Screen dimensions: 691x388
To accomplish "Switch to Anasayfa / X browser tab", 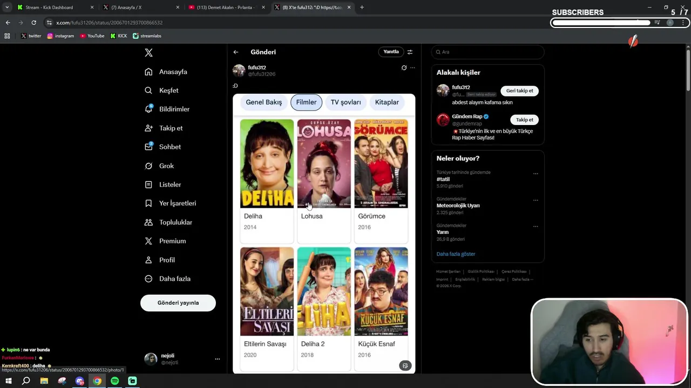I will pos(141,8).
